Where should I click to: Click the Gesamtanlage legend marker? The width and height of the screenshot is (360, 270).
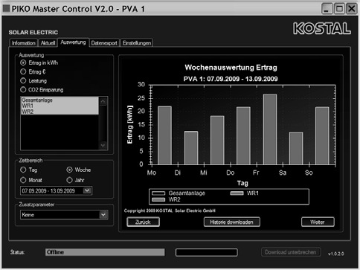click(158, 193)
